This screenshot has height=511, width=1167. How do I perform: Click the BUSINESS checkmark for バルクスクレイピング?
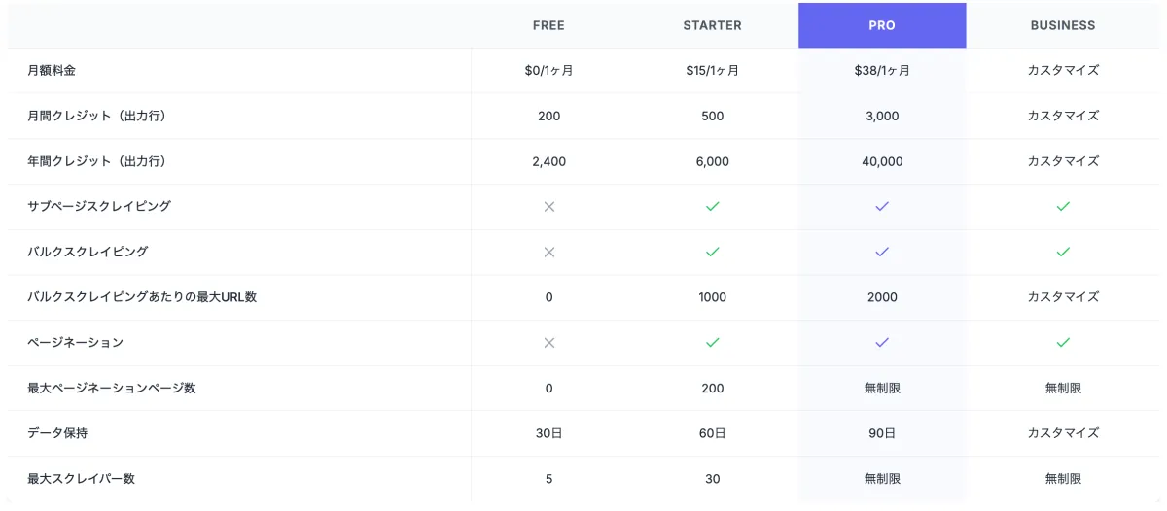point(1063,252)
